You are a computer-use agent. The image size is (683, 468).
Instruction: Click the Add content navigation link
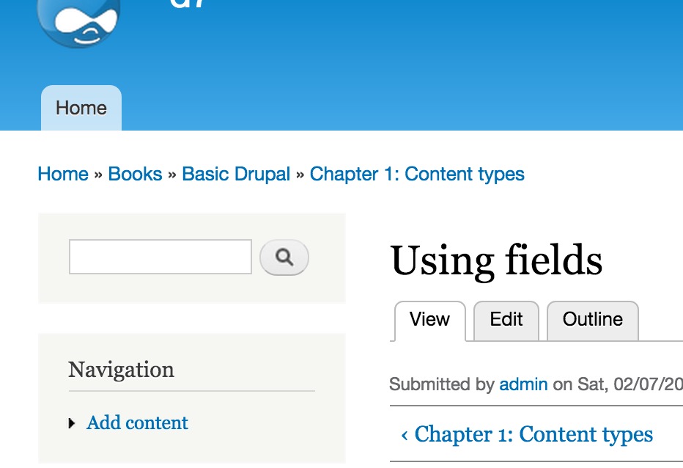tap(137, 423)
